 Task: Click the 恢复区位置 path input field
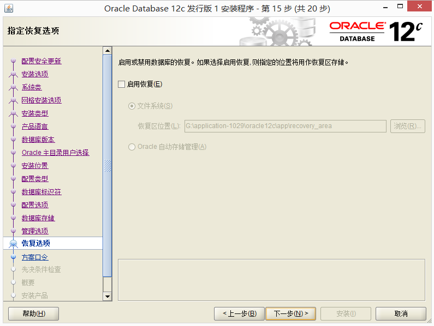(x=286, y=126)
